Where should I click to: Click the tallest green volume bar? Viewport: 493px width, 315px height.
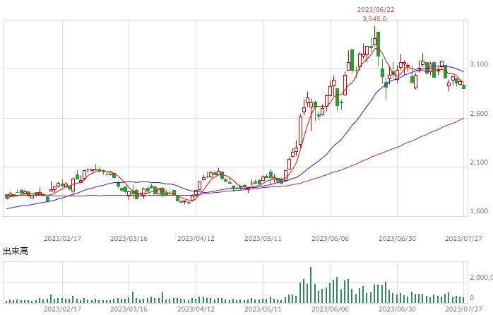311,285
